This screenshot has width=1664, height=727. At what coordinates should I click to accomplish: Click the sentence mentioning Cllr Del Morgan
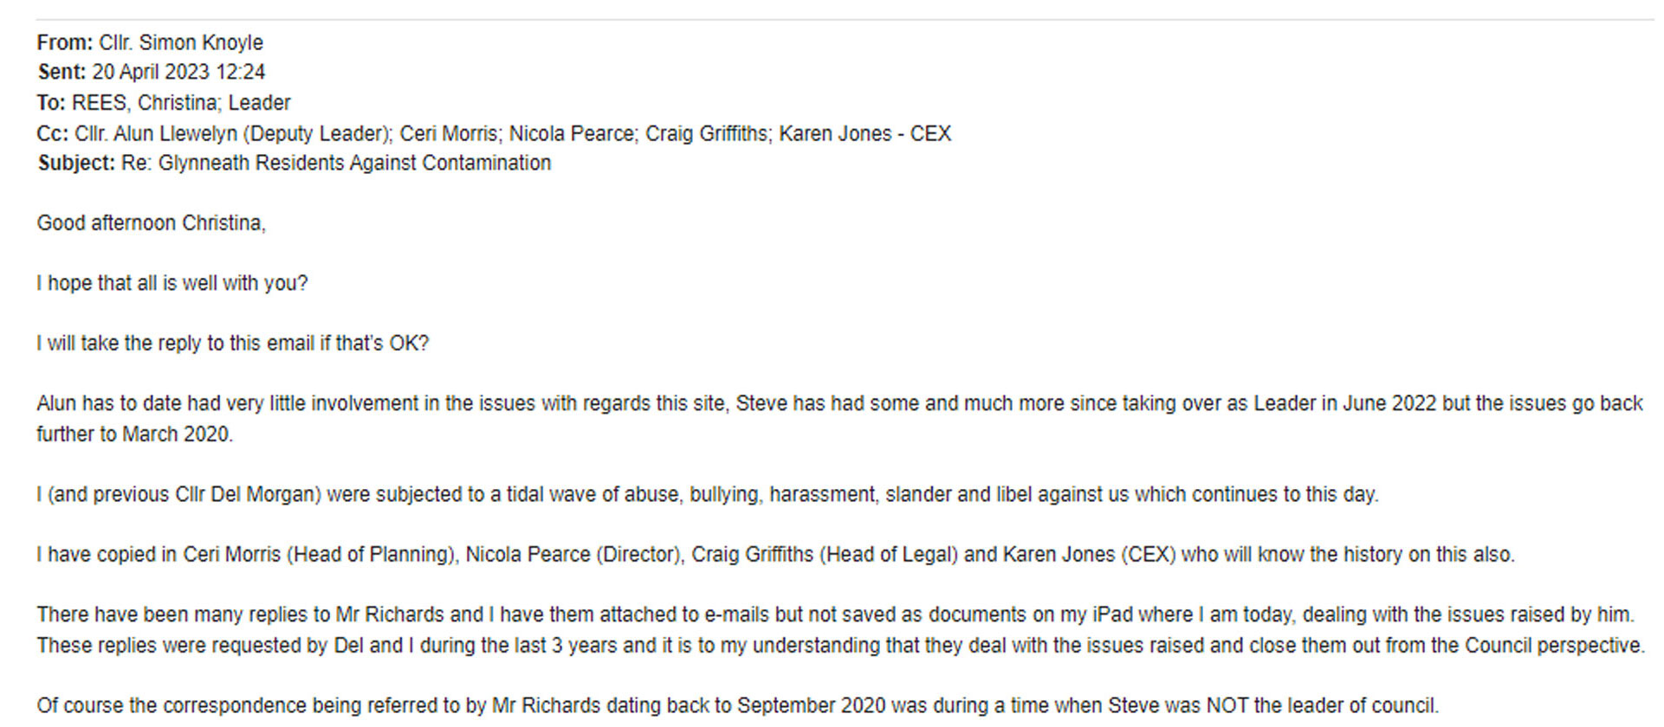[x=707, y=495]
